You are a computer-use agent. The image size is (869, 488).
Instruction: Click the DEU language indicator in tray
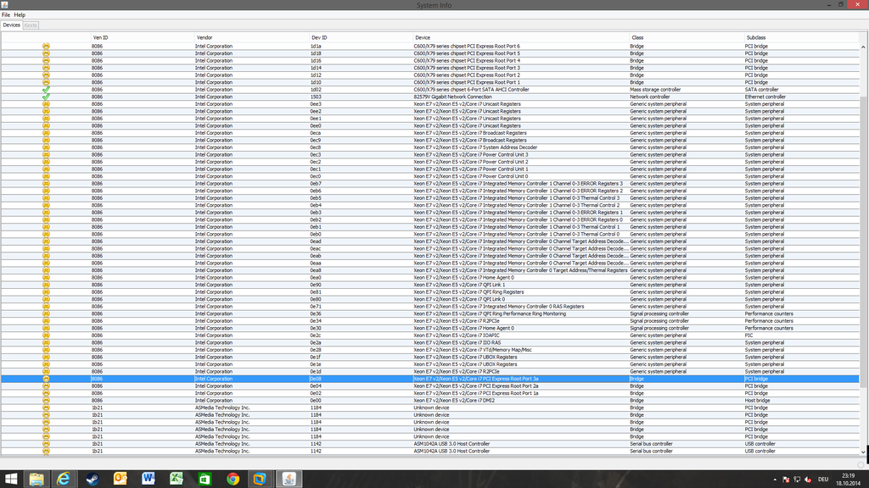(823, 480)
